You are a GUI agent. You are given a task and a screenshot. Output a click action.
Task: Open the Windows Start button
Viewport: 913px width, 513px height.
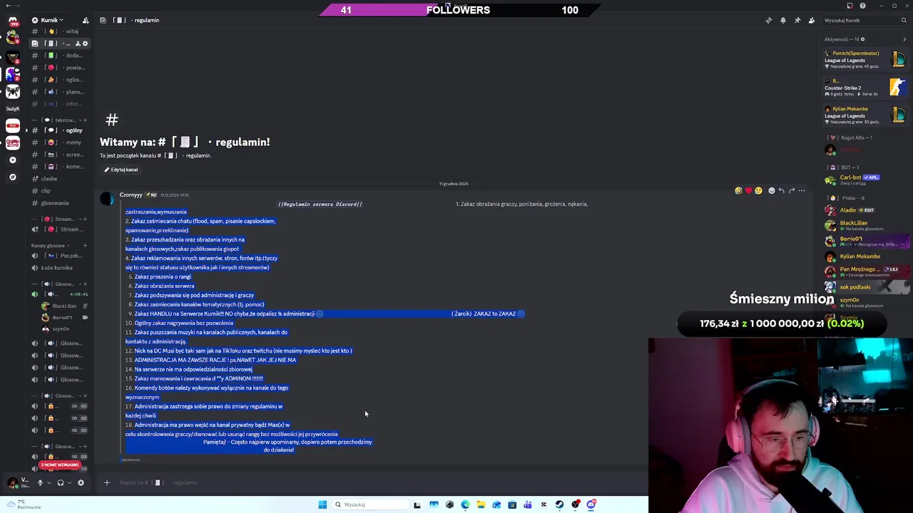point(322,504)
